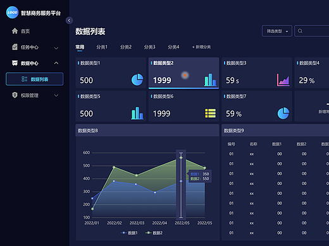This screenshot has width=329, height=246.
Task: Open 数据列表 sidebar entry
Action: (35, 79)
